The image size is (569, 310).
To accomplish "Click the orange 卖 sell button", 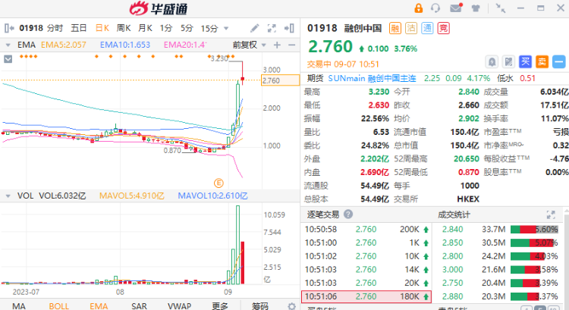I will [x=542, y=62].
